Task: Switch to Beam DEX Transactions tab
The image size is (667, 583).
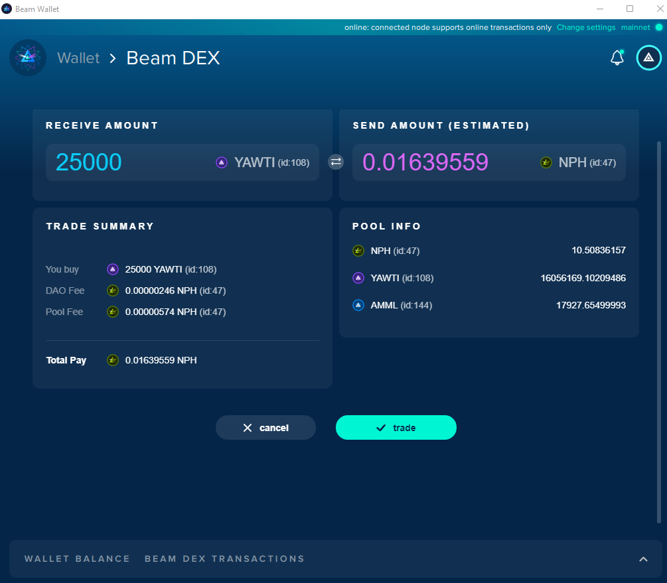Action: (x=224, y=558)
